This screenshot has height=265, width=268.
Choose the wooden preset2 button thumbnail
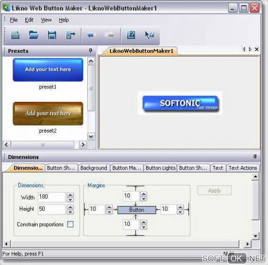click(48, 114)
